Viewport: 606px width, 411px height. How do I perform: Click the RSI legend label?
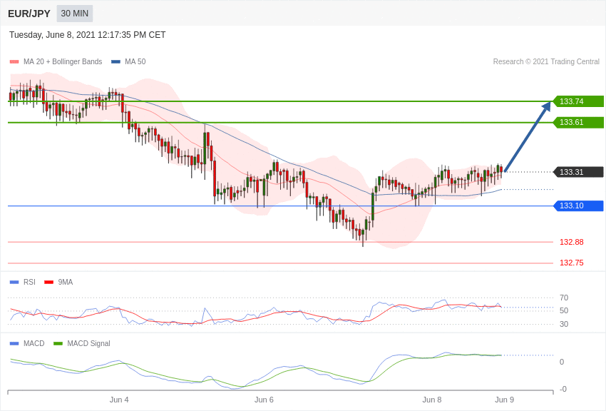29,283
